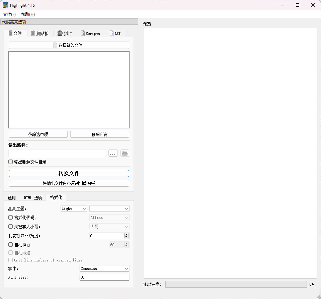Decrease the Tab width spinner value

tap(127, 237)
